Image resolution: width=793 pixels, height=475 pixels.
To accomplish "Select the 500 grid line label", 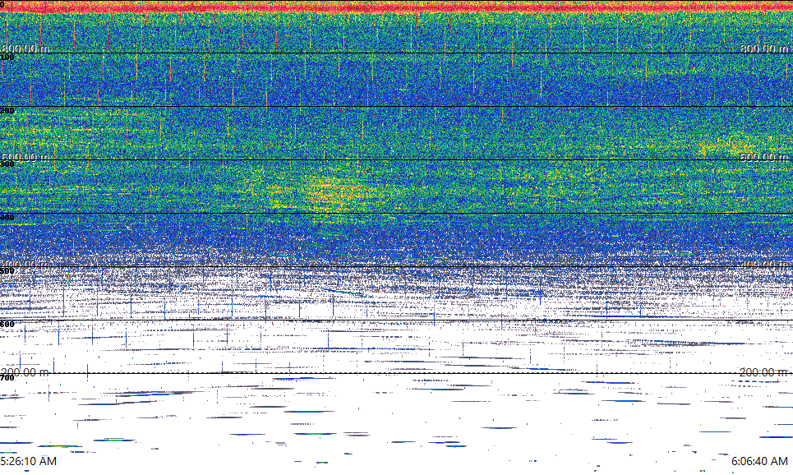I will (7, 271).
